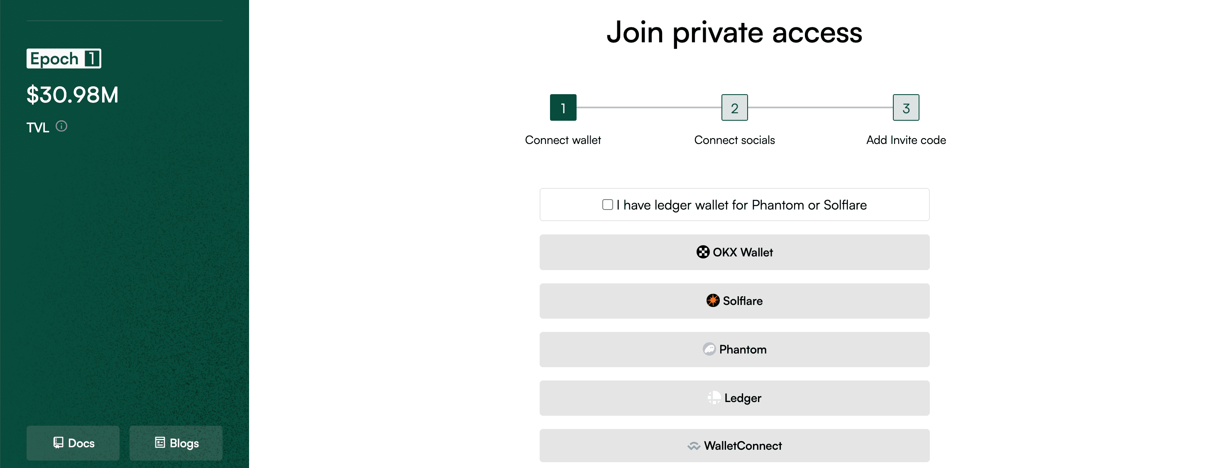Select step 1 Connect wallet square

(562, 108)
